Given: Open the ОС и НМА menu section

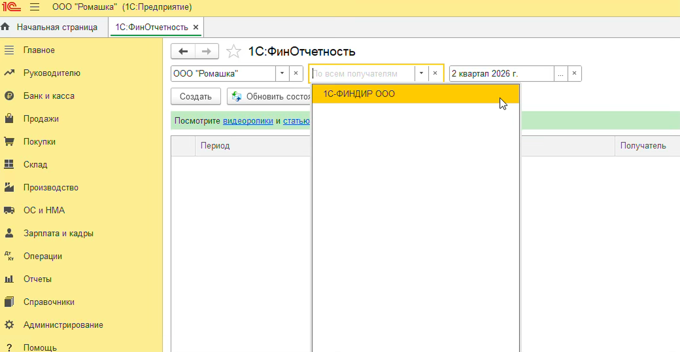Looking at the screenshot, I should [44, 211].
